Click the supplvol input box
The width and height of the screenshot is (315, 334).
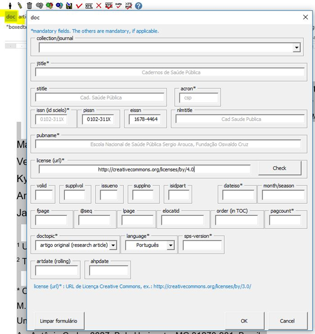pos(74,195)
